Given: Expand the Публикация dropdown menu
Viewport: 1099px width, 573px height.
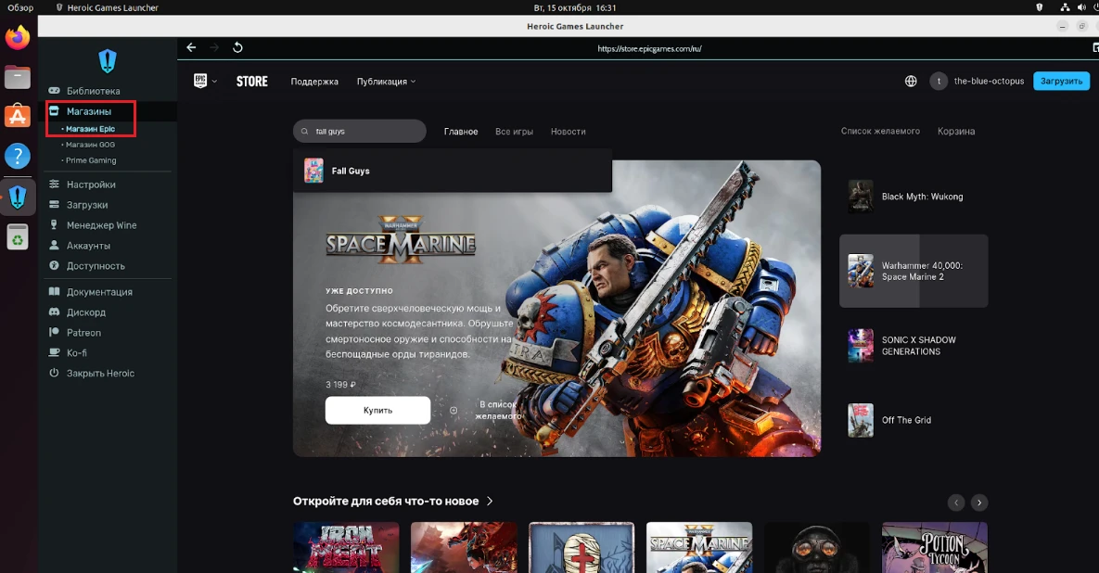Looking at the screenshot, I should point(386,82).
